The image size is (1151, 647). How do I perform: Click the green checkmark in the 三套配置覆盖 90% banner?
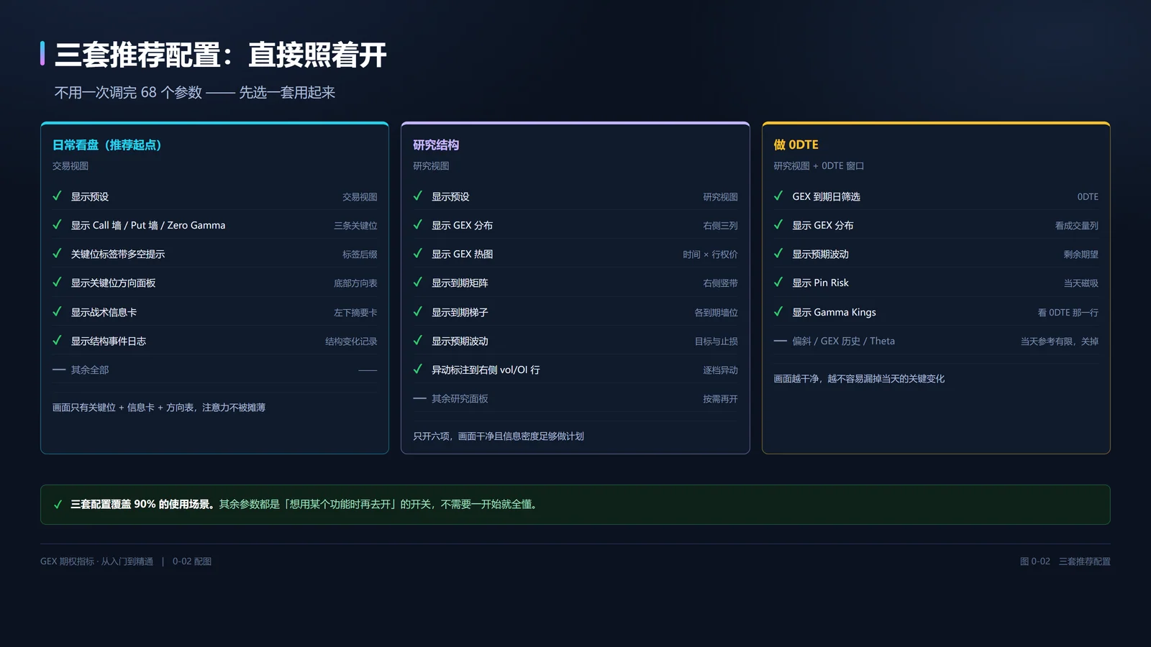point(58,505)
